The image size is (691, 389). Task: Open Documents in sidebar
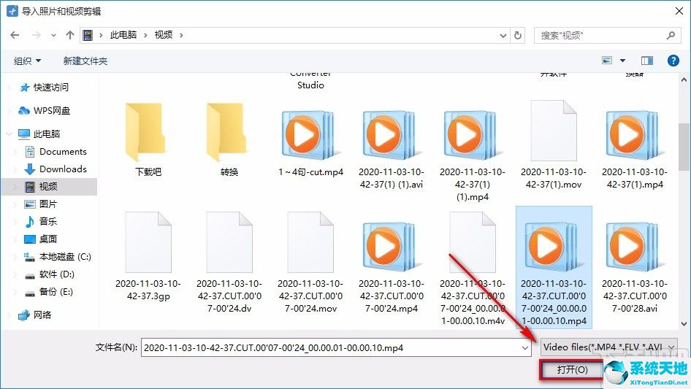point(56,152)
